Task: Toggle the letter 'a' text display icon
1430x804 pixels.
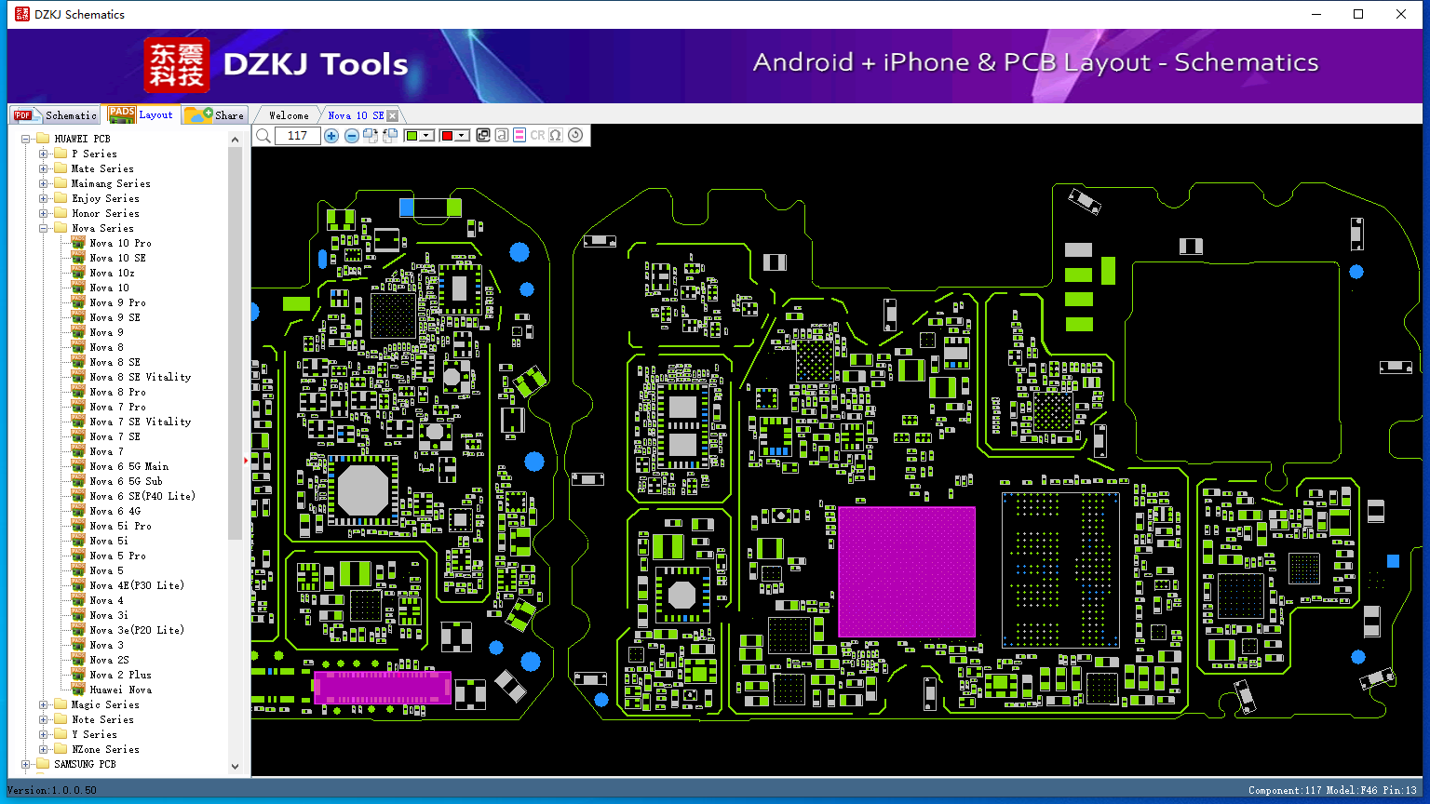Action: 502,135
